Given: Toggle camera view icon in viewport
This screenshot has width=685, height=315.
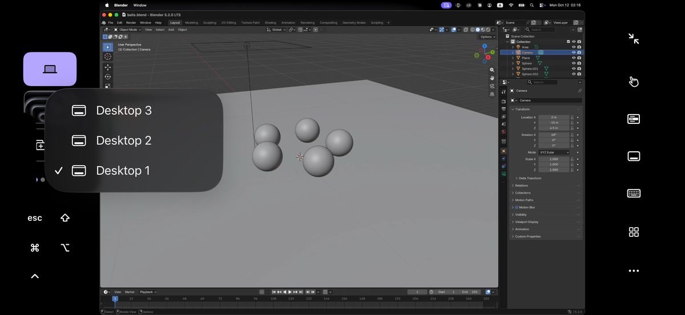Looking at the screenshot, I should pos(492,86).
